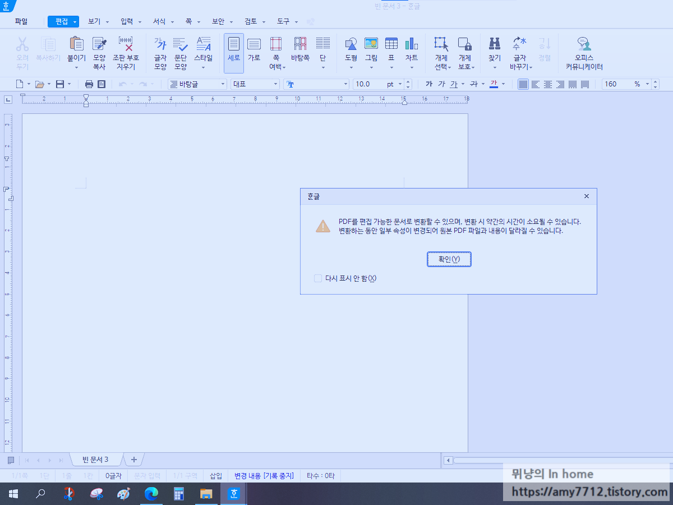Viewport: 673px width, 505px height.
Task: Insert a Shape (도형)
Action: [x=351, y=44]
